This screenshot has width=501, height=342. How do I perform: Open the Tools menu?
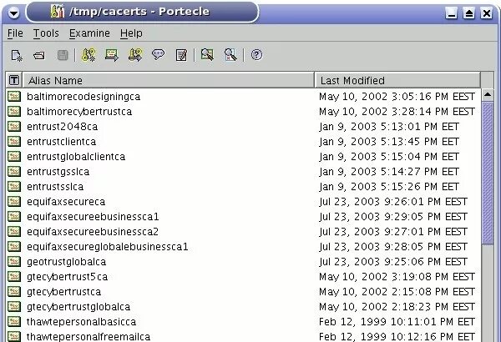point(46,33)
